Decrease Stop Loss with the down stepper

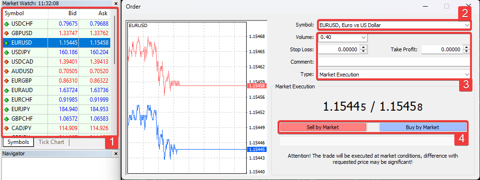[x=364, y=51]
